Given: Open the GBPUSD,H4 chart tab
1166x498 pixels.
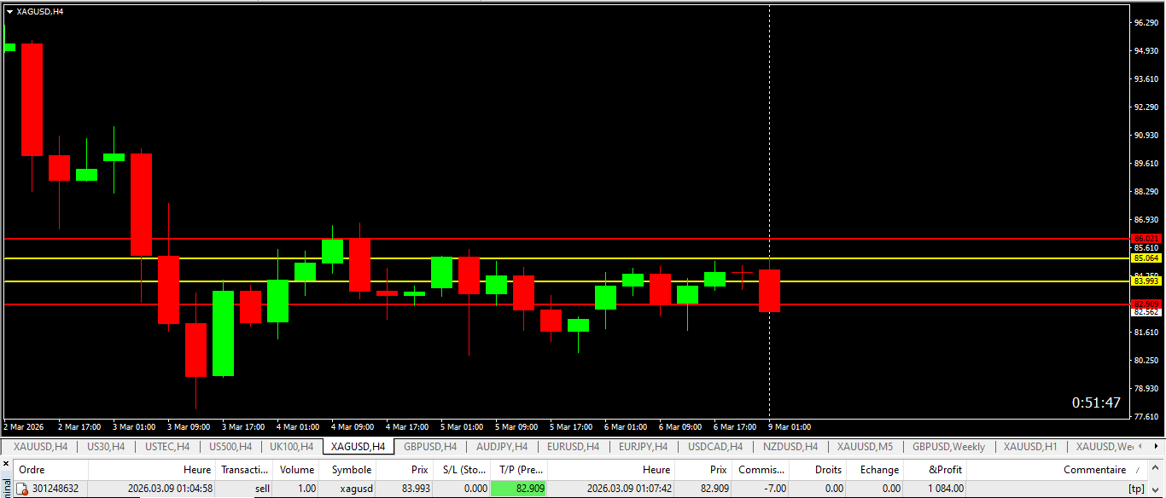Looking at the screenshot, I should click(430, 447).
